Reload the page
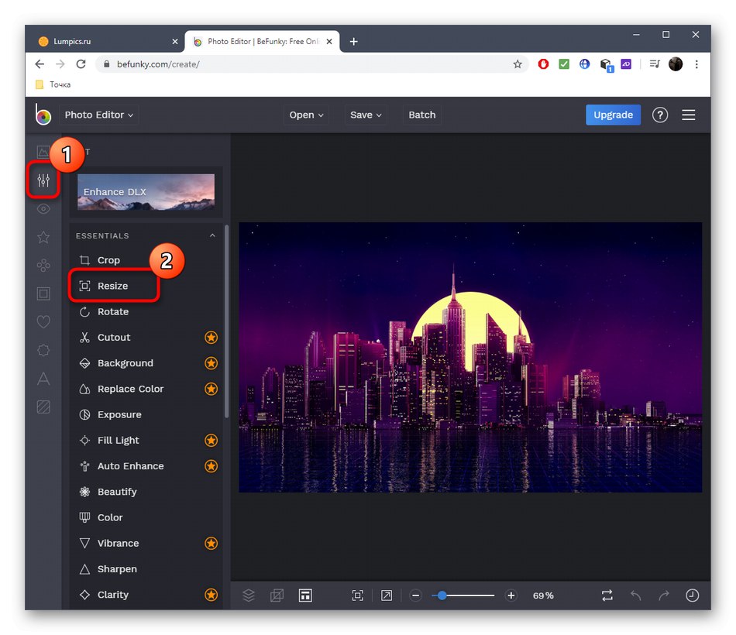 81,64
